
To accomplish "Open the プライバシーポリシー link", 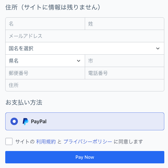I will point(88,141).
